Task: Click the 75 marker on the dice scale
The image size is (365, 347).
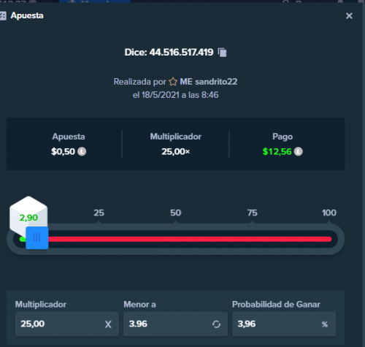Action: pos(253,213)
